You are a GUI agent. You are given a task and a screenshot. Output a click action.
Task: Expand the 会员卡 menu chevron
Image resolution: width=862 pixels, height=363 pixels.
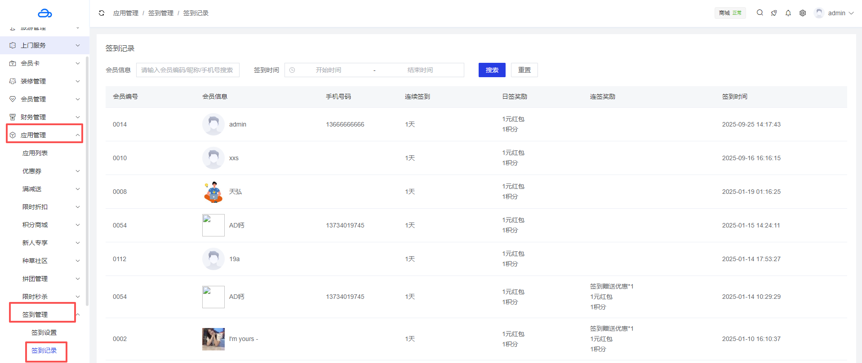point(78,63)
